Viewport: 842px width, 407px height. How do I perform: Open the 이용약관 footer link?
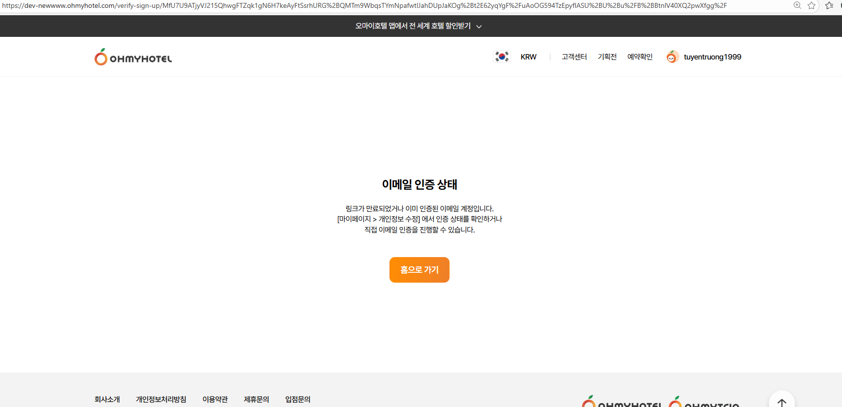click(x=215, y=400)
